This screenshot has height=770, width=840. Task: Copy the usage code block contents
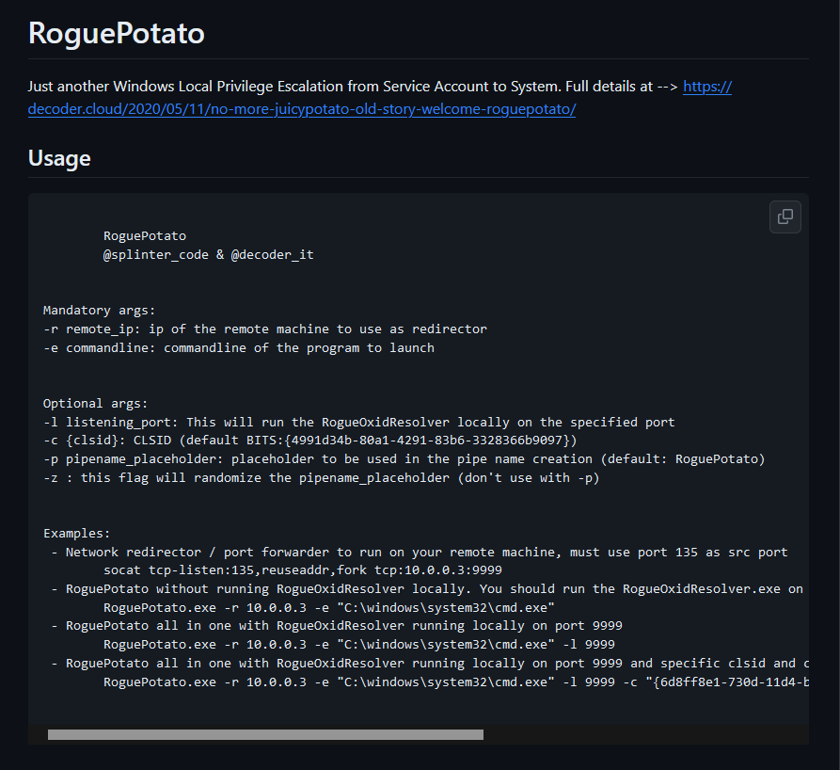(x=785, y=217)
